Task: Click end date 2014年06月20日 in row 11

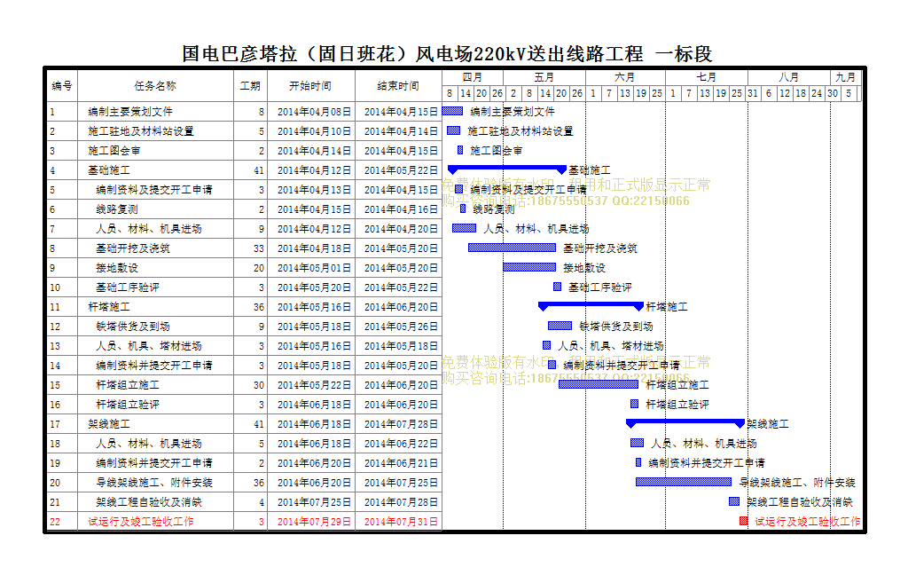Action: (401, 307)
